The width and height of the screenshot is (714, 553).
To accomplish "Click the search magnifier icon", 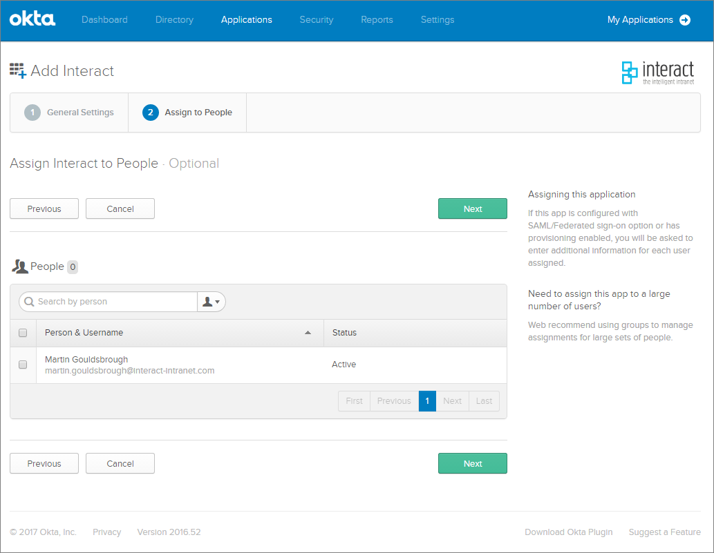I will pos(29,302).
